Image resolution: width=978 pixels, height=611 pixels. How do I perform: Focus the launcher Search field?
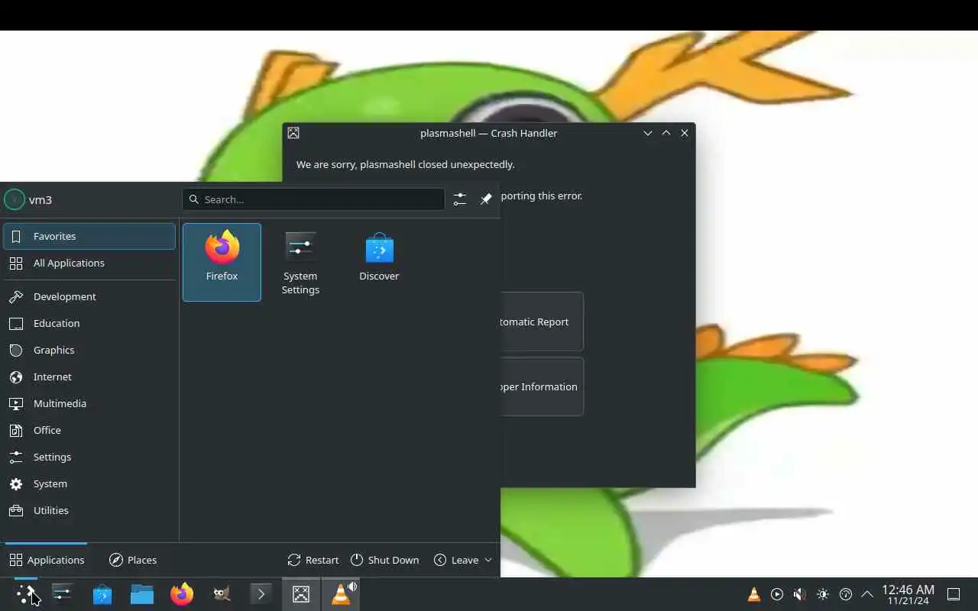coord(313,199)
